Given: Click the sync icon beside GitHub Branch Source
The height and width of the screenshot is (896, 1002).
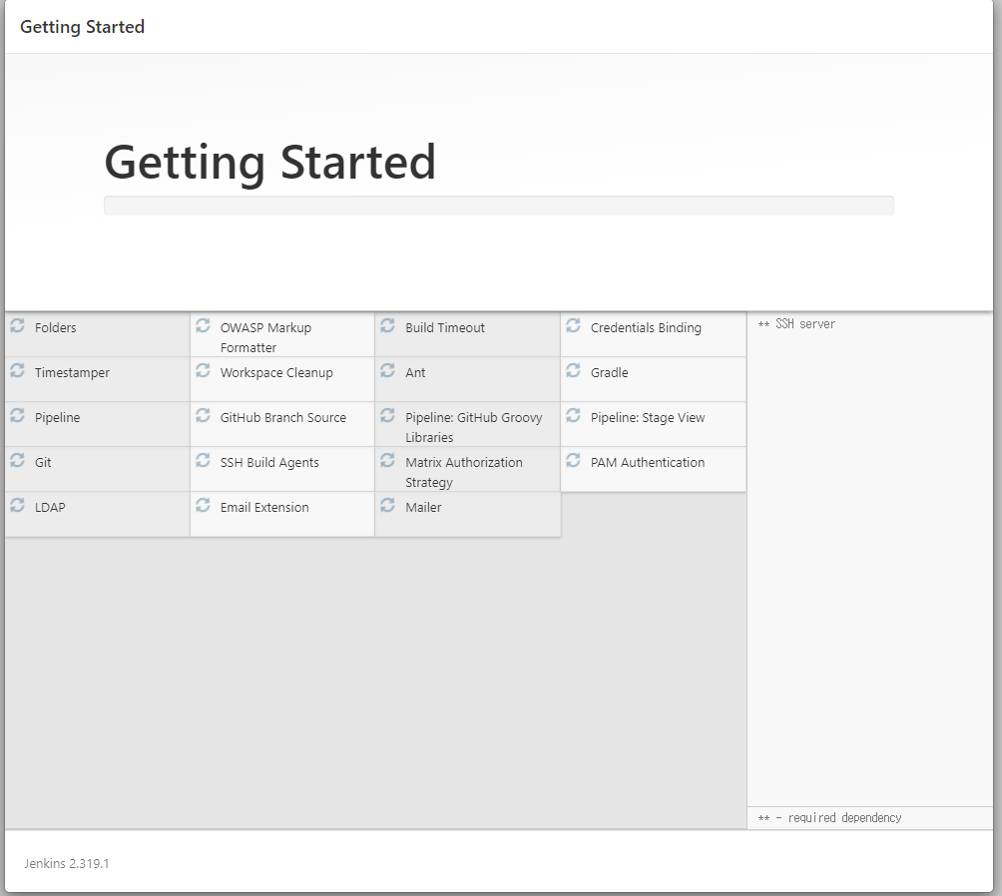Looking at the screenshot, I should [x=203, y=415].
